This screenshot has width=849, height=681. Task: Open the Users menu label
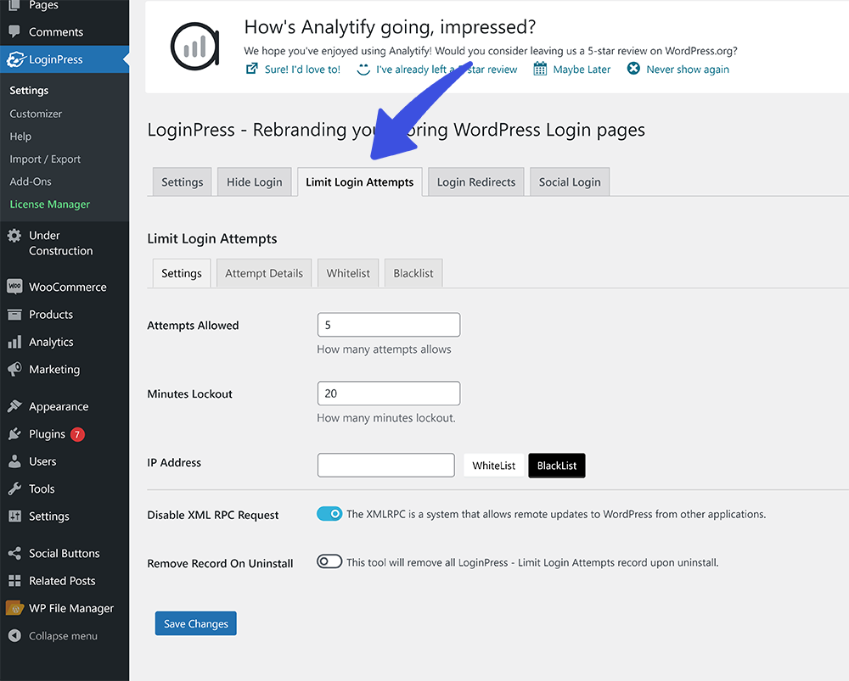coord(42,461)
